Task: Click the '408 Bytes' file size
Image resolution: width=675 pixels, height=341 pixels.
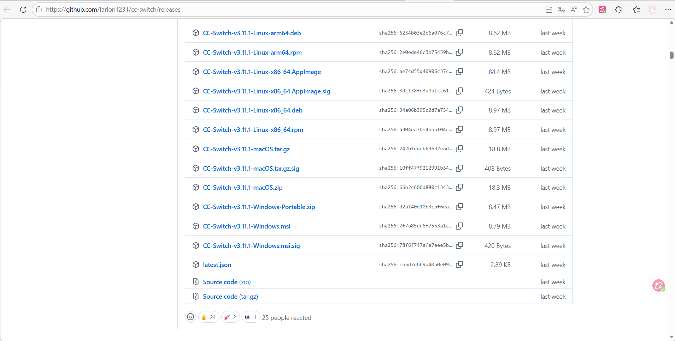Action: 498,168
